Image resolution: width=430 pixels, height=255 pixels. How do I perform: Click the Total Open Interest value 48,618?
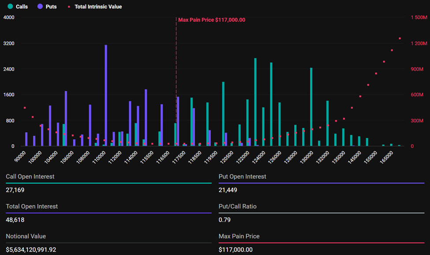point(14,220)
